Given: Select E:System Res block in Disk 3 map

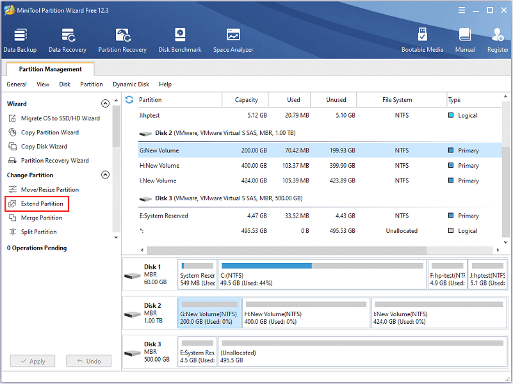Looking at the screenshot, I should [197, 351].
